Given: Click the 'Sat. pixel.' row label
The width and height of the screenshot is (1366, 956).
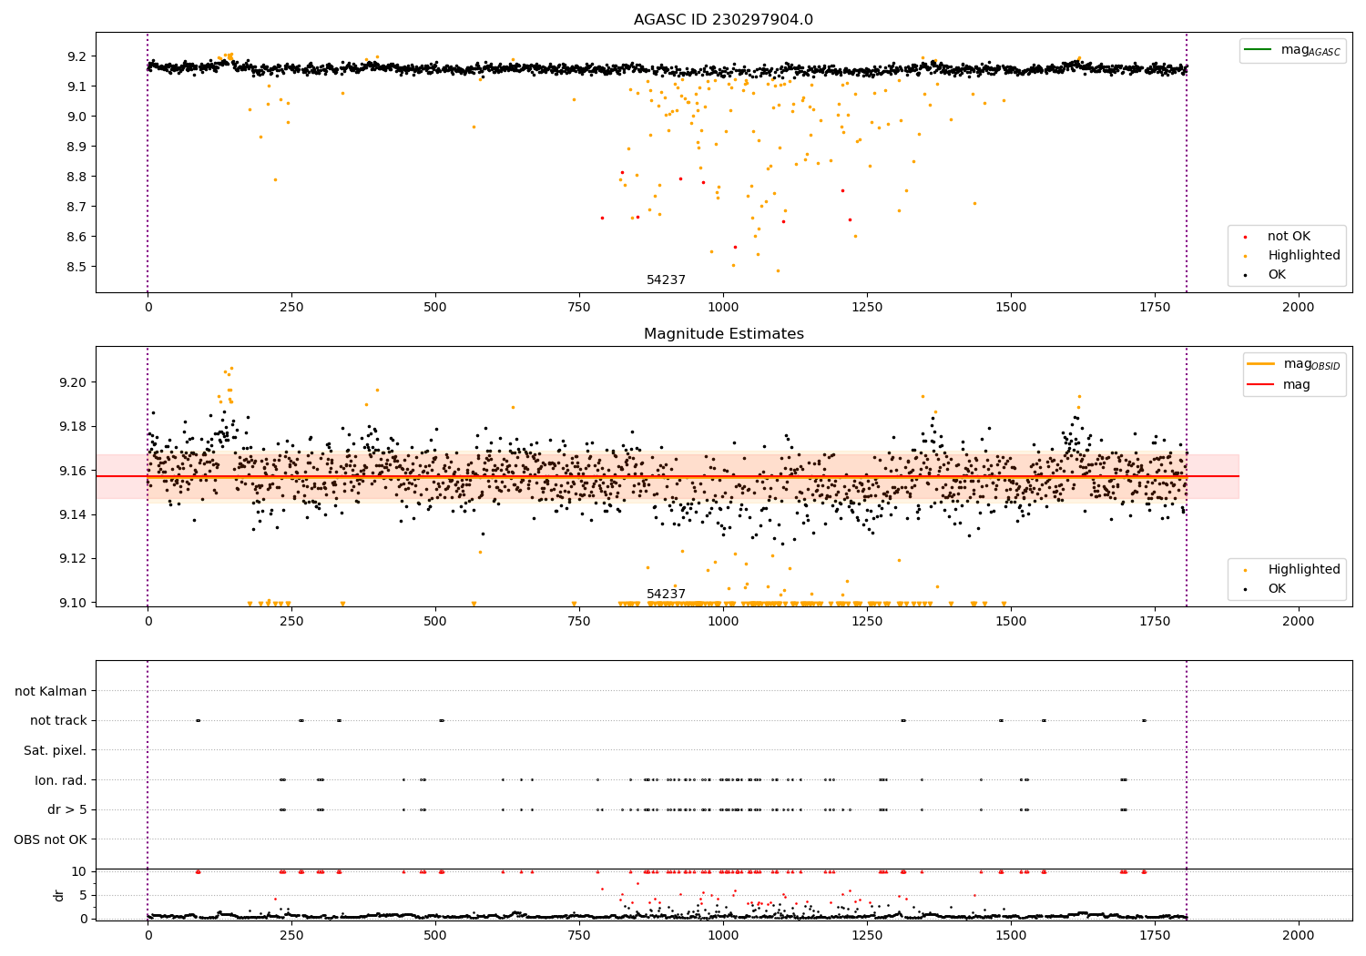Looking at the screenshot, I should tap(55, 750).
